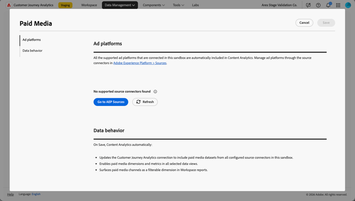Open Adobe Experience Platform > Sources link
Viewport: 355px width, 201px height.
point(140,63)
